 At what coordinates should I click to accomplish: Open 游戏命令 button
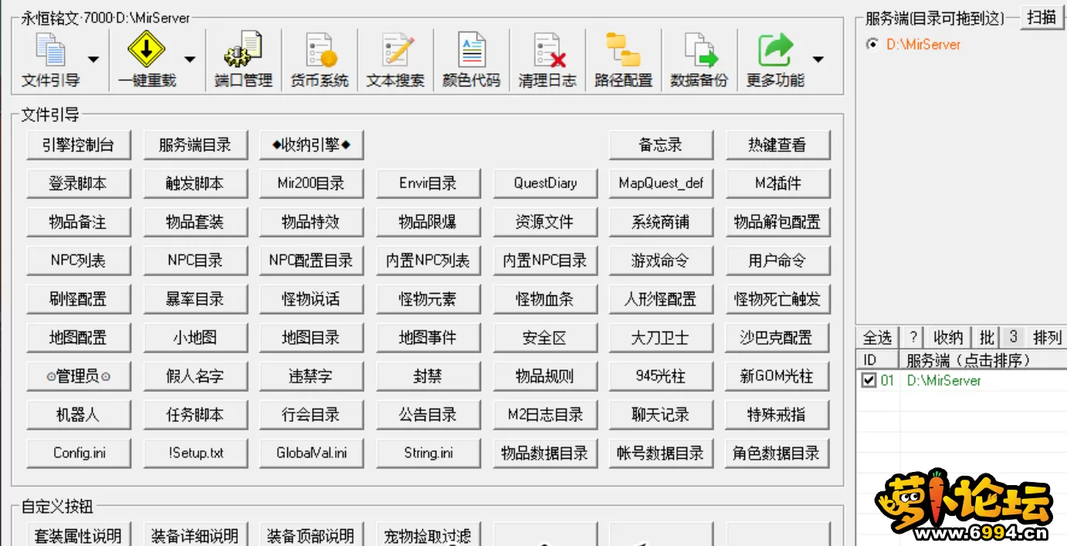pos(661,261)
